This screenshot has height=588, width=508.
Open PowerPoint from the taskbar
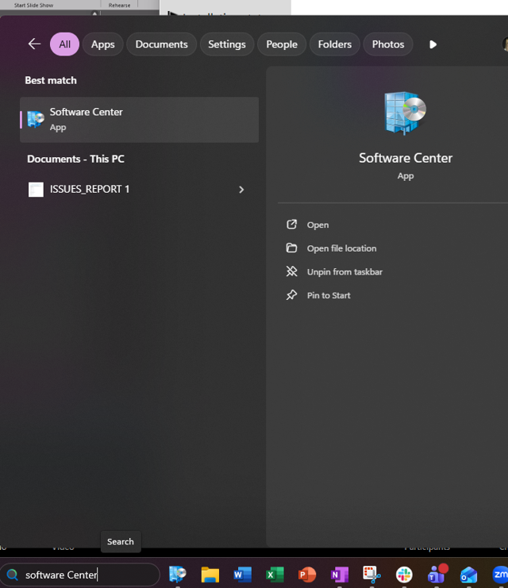307,575
